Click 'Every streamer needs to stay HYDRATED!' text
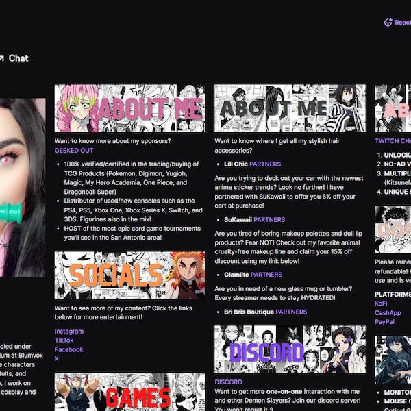 275,298
